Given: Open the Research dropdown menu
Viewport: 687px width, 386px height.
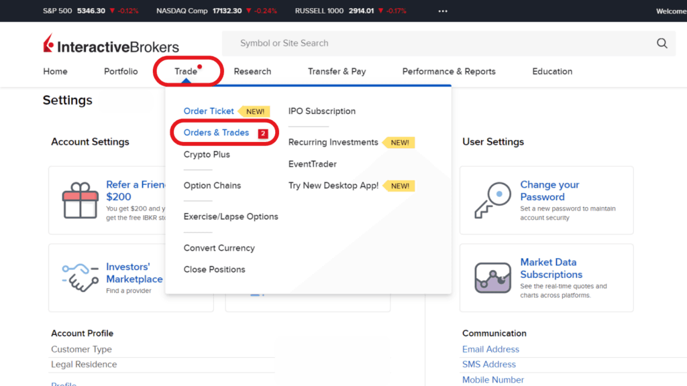Looking at the screenshot, I should pyautogui.click(x=252, y=71).
